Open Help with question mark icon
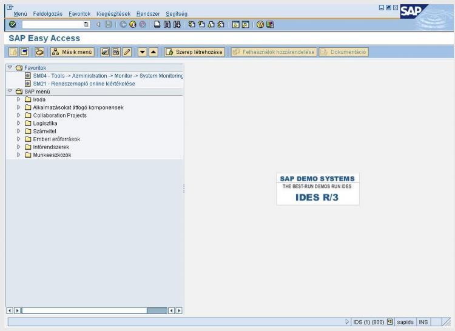This screenshot has width=455, height=331. (x=260, y=25)
